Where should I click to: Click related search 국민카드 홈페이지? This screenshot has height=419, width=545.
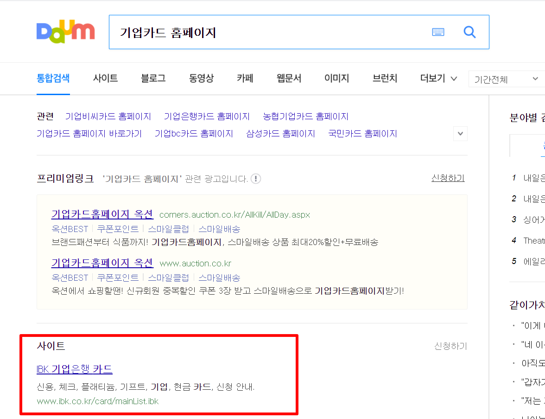pyautogui.click(x=362, y=134)
